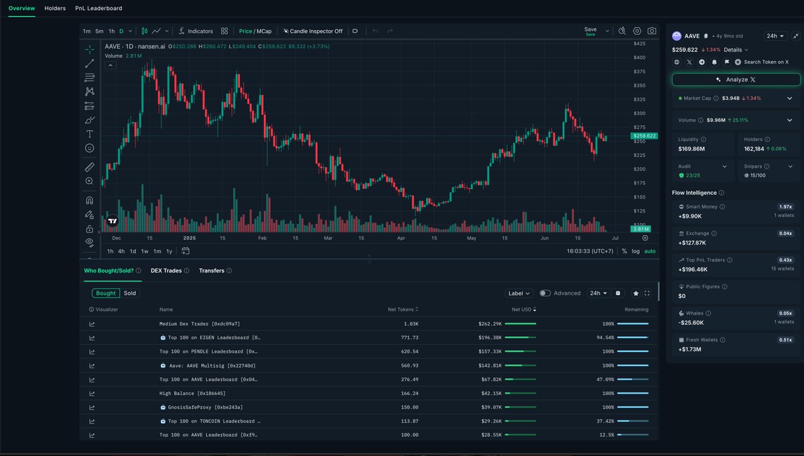Activate the zoom in tool

(89, 181)
